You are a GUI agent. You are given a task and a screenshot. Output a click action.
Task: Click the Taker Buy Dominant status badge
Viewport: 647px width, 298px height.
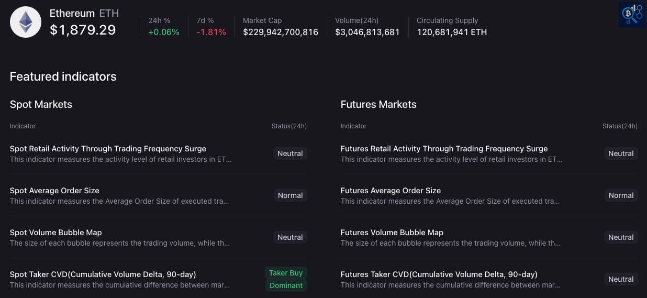(x=286, y=279)
